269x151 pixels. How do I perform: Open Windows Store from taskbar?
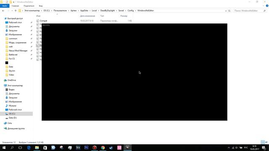[45, 148]
